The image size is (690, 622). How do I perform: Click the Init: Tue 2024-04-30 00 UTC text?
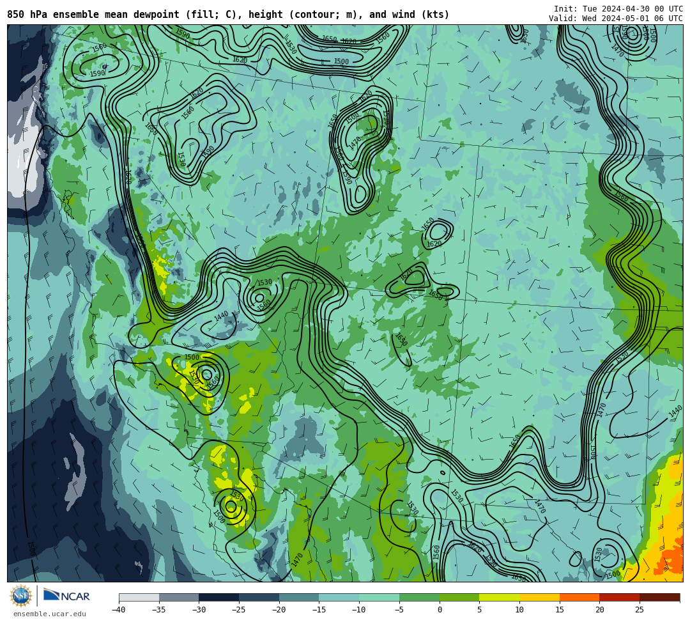pos(618,9)
